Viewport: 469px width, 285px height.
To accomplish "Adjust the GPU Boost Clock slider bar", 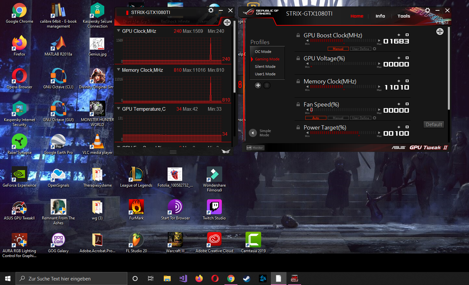I will tap(343, 41).
